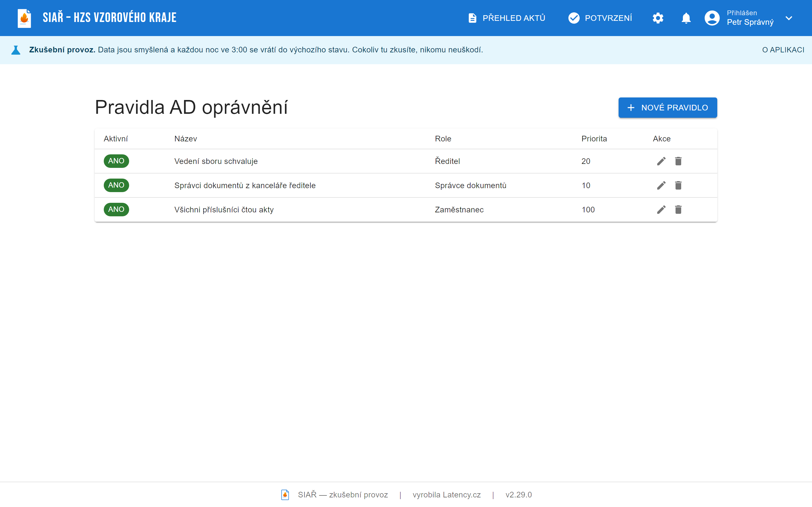Select Správci dokumentů z kanceláře ředitele cell
This screenshot has width=812, height=507.
pos(245,185)
